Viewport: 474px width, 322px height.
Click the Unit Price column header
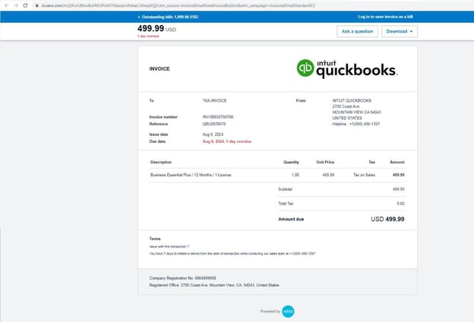325,163
